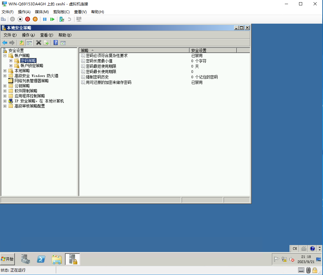Select 帐户锁定策略 in the tree

[x=32, y=66]
